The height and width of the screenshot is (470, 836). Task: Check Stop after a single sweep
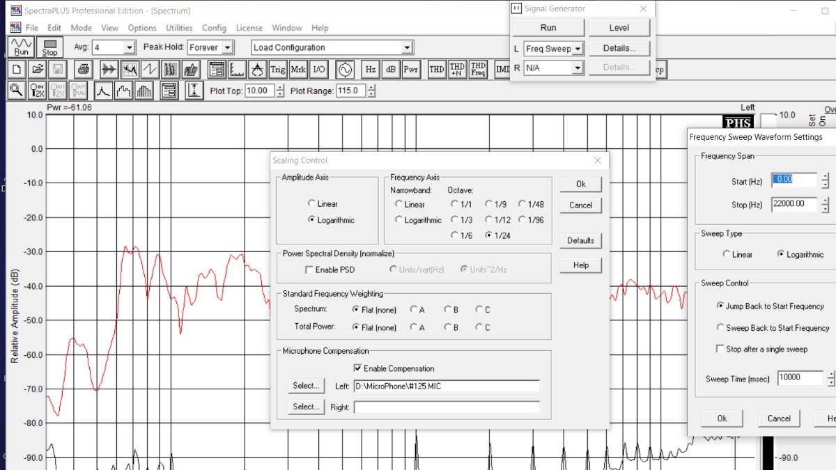point(720,349)
